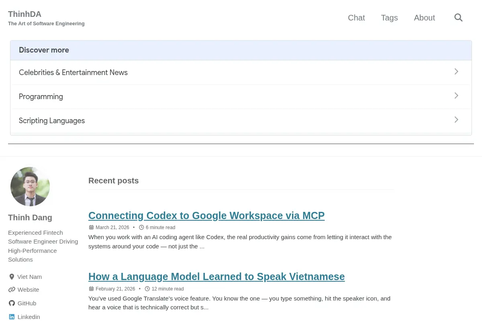The height and width of the screenshot is (321, 482).
Task: Open the Tags menu item
Action: [389, 18]
